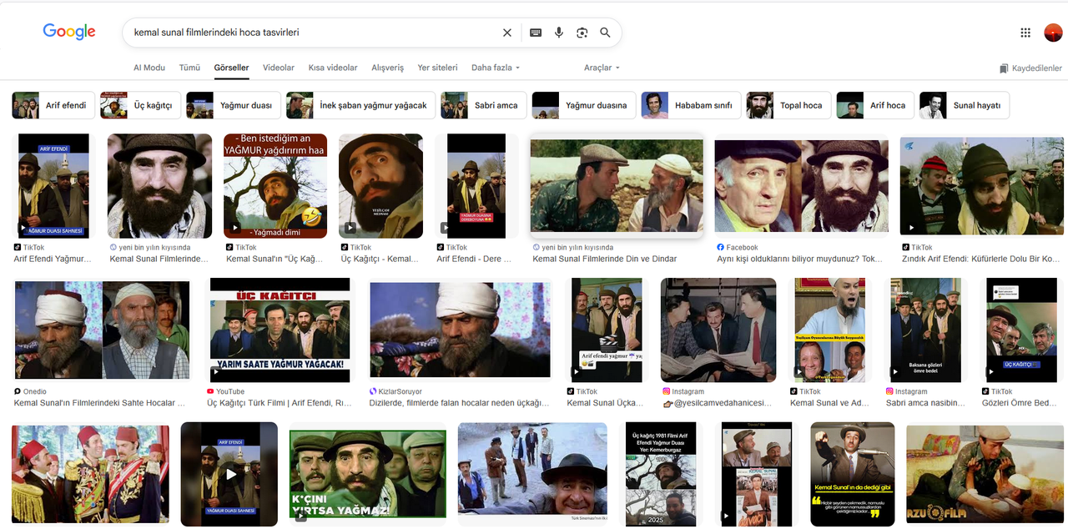Open the Onedio Sahte Hocalar image

(102, 330)
